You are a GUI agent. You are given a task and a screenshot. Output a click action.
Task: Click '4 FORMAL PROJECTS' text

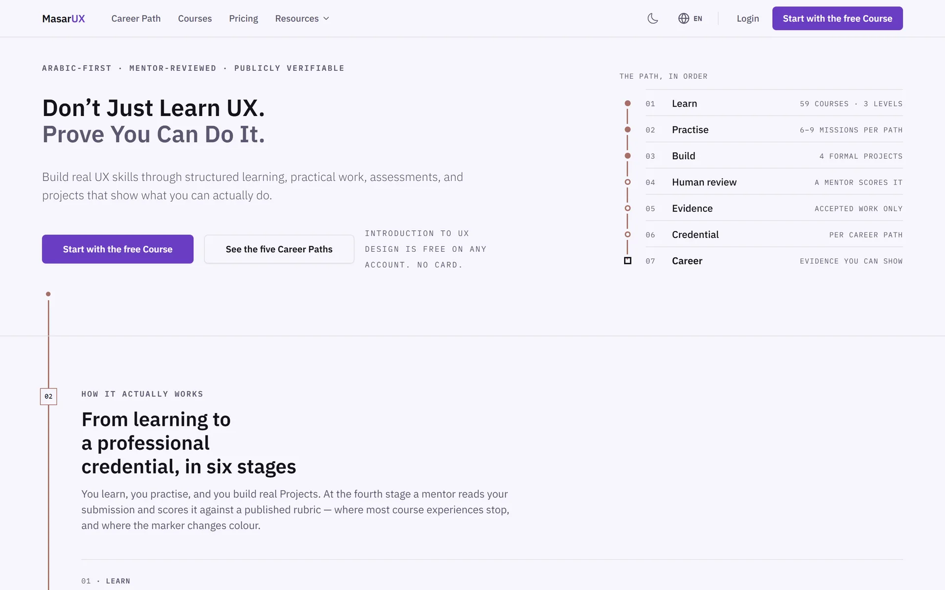[x=861, y=156]
